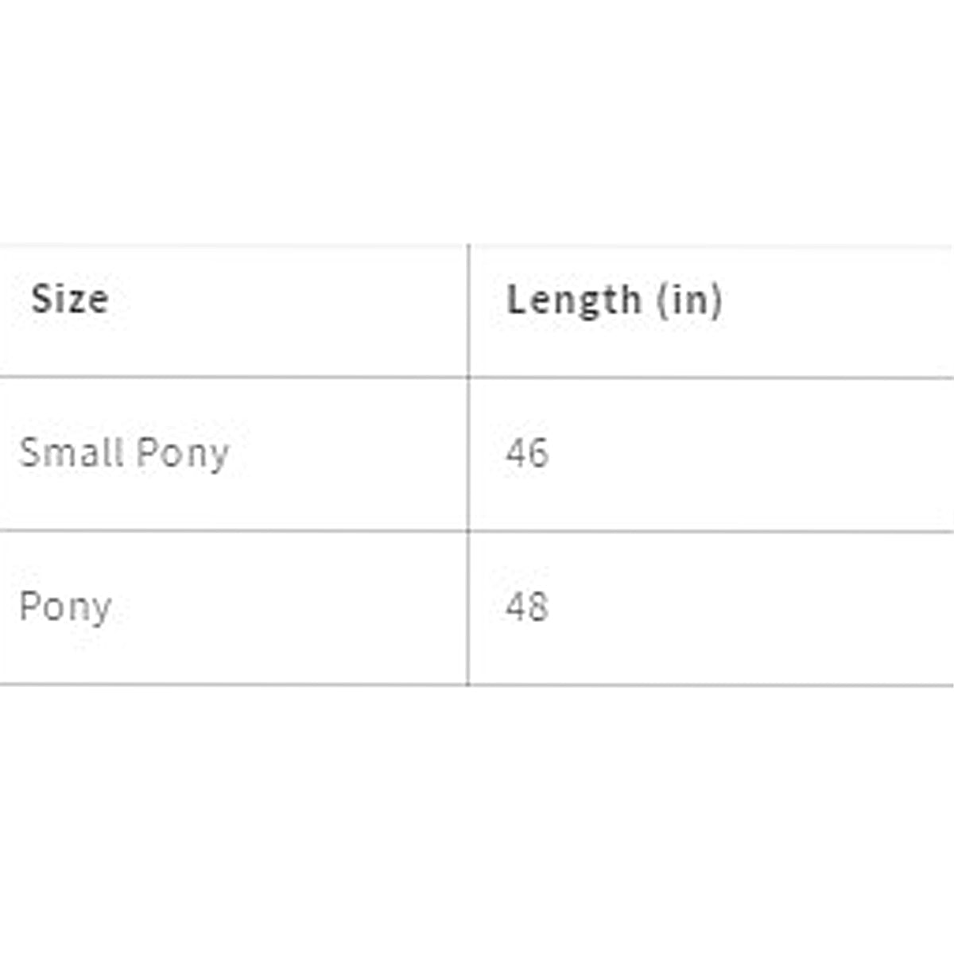This screenshot has width=954, height=954.
Task: Select the 48 length value
Action: click(527, 607)
